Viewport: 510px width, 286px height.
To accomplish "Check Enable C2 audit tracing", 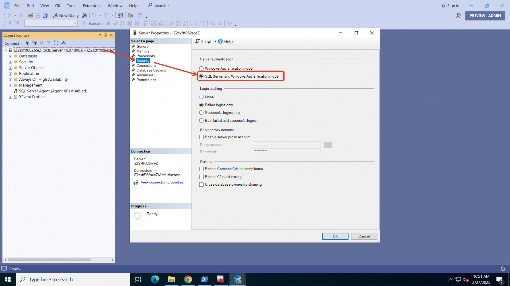I will (x=201, y=177).
